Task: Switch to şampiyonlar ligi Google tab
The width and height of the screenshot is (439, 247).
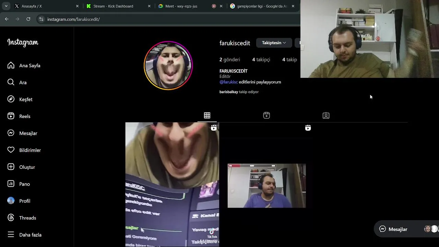Action: pyautogui.click(x=262, y=6)
